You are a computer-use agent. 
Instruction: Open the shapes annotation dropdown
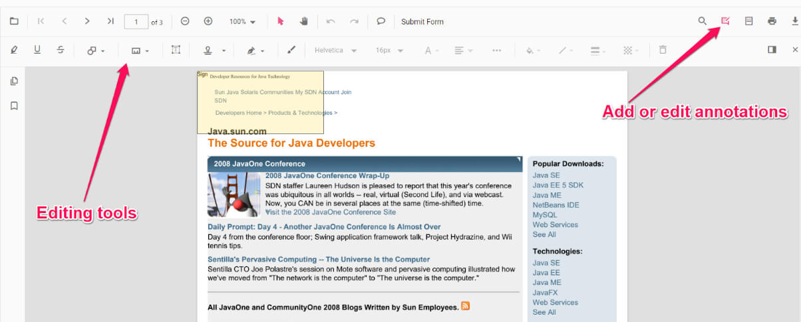point(96,50)
